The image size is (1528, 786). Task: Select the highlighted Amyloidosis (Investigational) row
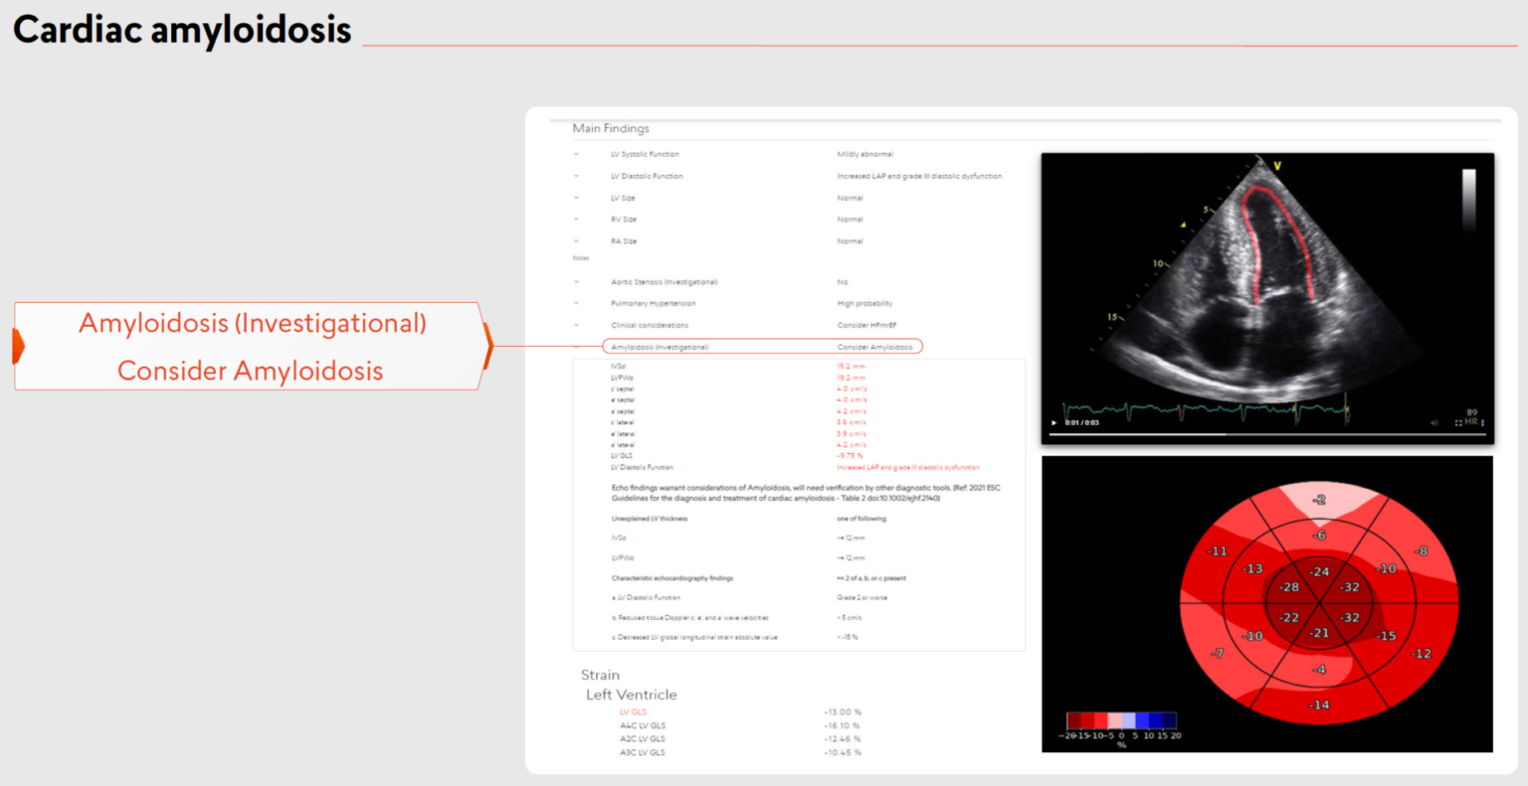(762, 347)
